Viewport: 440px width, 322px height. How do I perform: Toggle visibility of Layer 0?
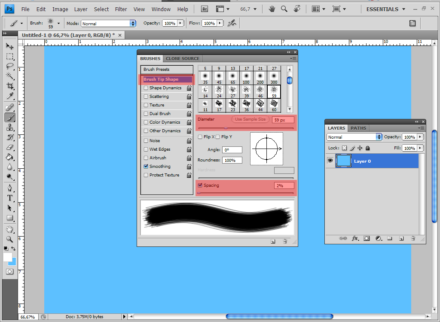[x=330, y=161]
